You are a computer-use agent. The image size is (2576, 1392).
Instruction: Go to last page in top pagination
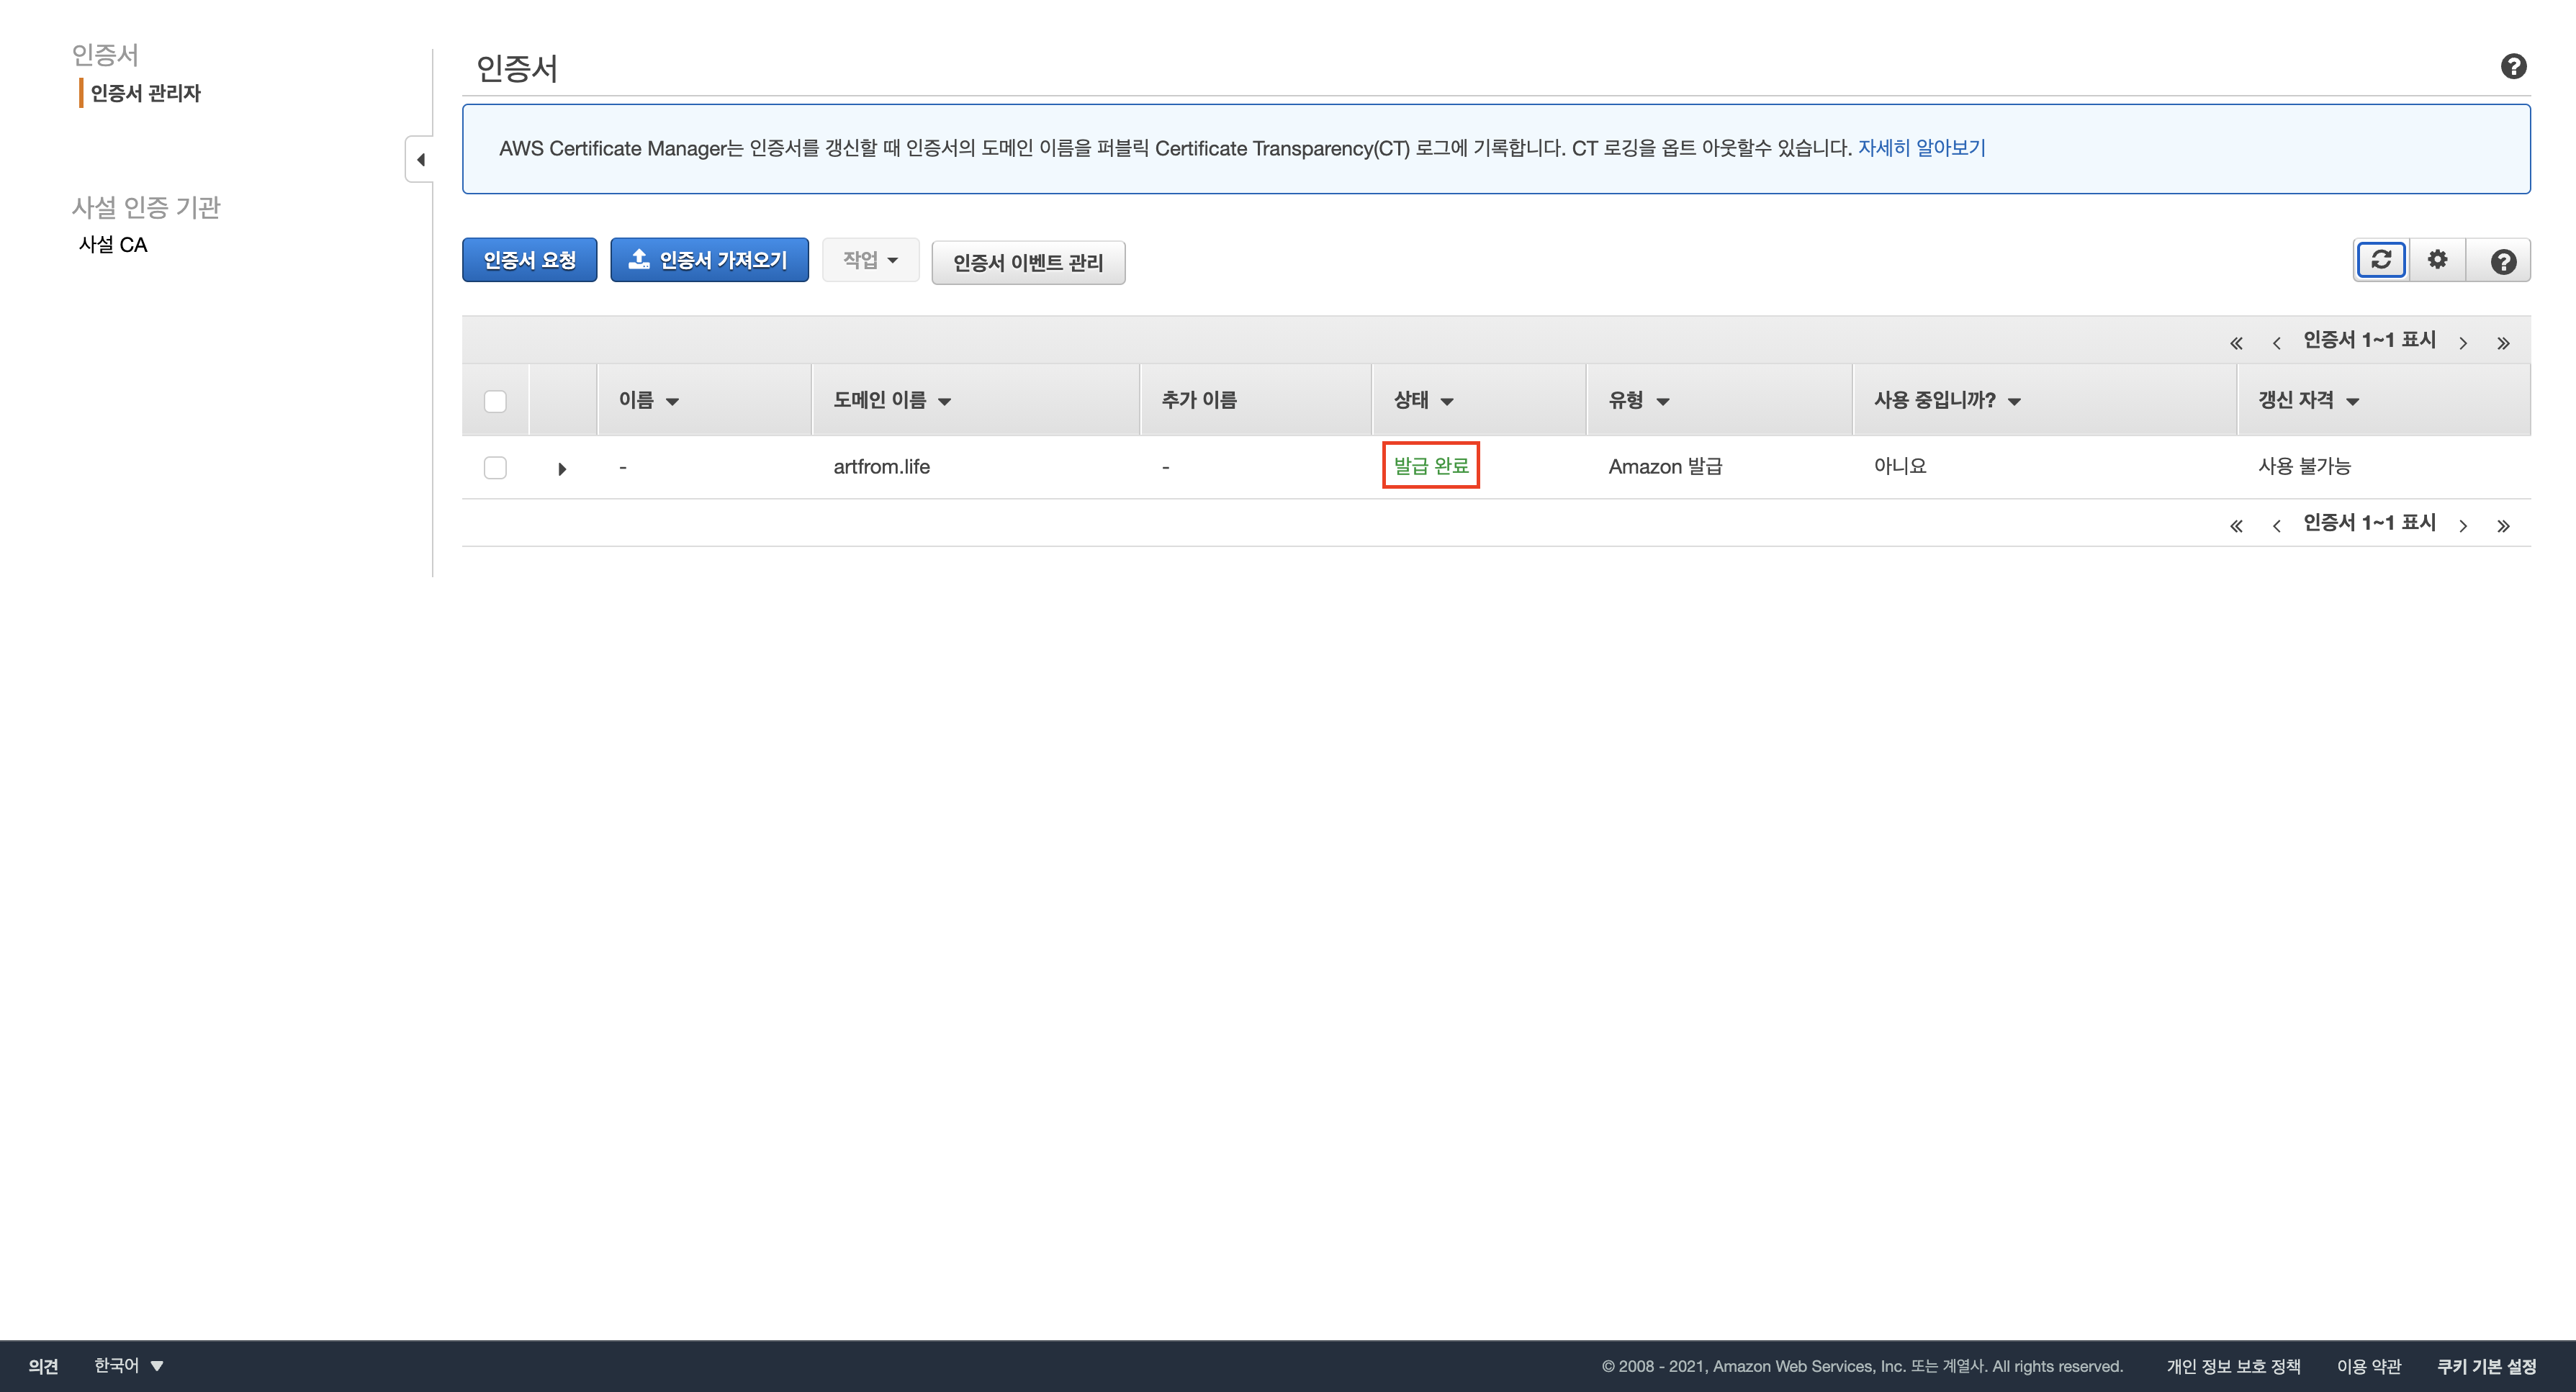click(x=2503, y=343)
